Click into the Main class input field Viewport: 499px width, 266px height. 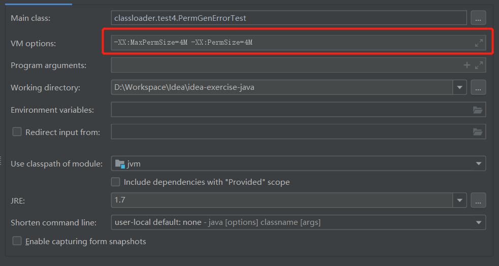pos(289,18)
